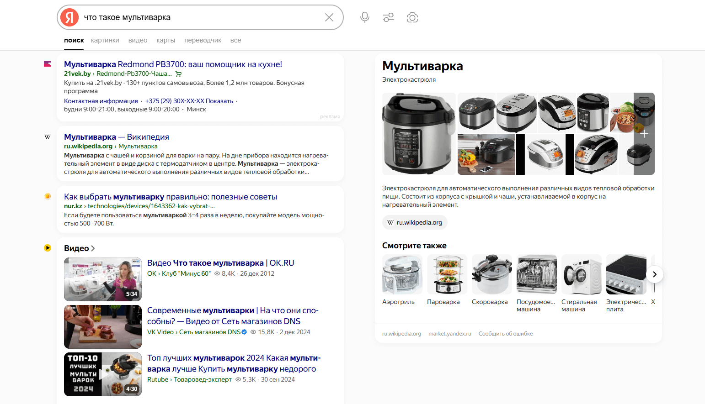Screen dimensions: 705x404
Task: Start voice search with microphone icon
Action: point(365,17)
